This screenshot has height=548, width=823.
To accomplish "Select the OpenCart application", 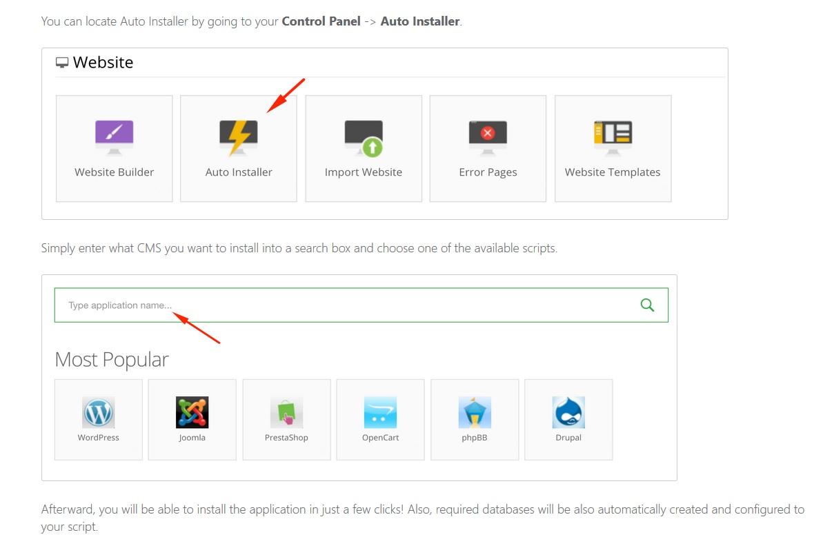I will point(380,420).
